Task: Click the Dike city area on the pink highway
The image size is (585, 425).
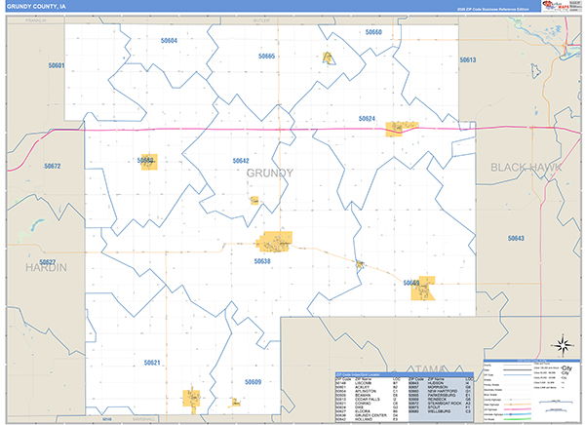Action: 402,129
